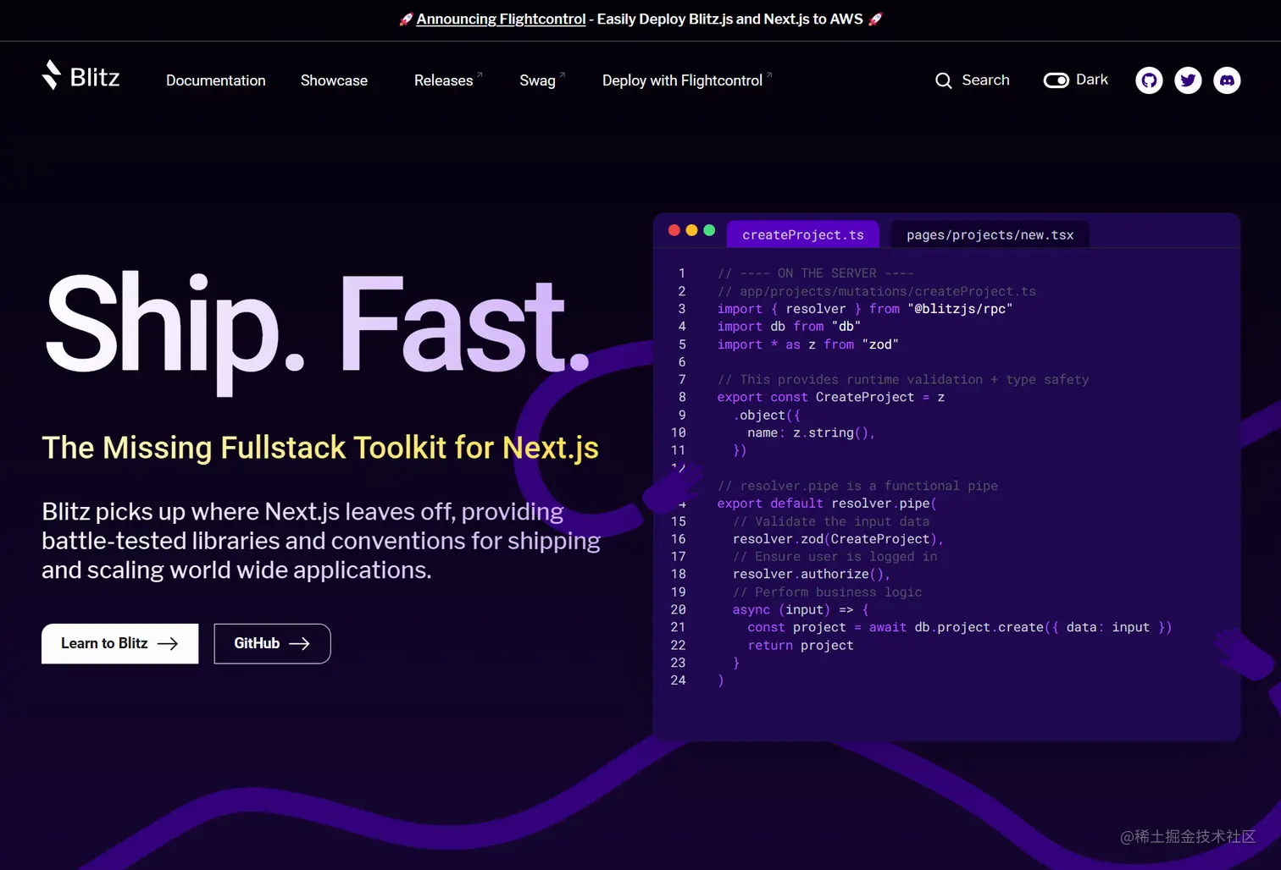Open the Twitter icon link
Screen dimensions: 1281x870
(x=1188, y=80)
